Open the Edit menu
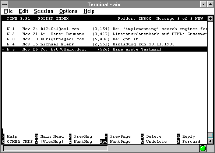 click(24, 11)
